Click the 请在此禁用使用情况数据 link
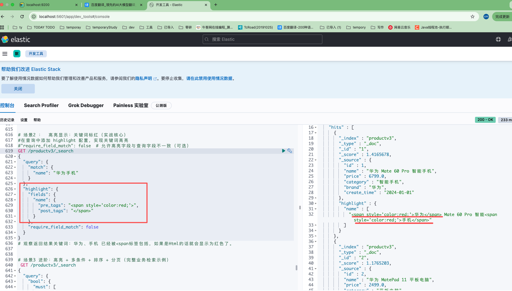 point(209,79)
